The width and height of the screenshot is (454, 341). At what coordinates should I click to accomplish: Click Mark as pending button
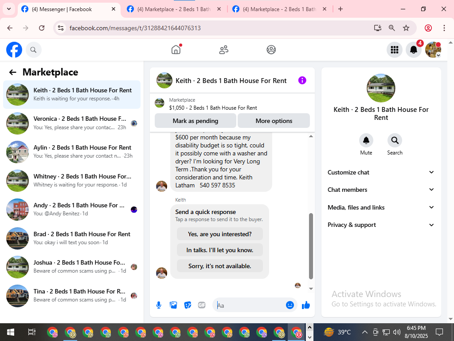[196, 121]
